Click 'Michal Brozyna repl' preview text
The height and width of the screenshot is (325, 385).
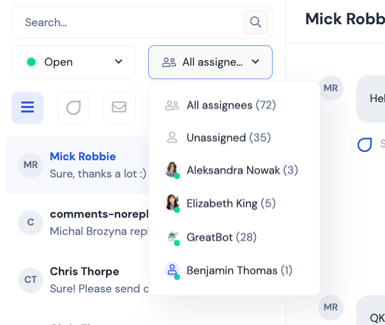point(99,231)
